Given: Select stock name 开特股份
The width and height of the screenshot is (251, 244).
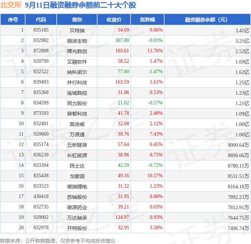Looking at the screenshot, I should [77, 228].
